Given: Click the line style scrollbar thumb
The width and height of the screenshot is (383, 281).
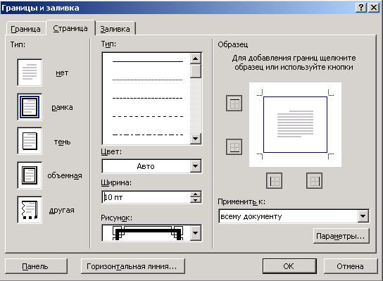Looking at the screenshot, I should [196, 71].
